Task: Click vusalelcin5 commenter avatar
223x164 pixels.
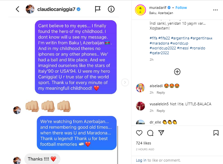Action: point(140,106)
